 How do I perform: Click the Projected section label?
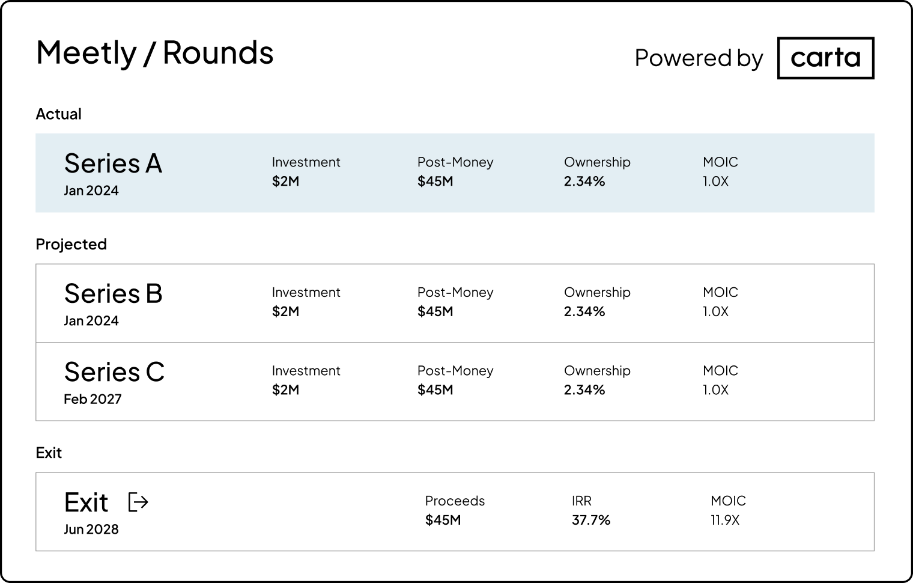(x=71, y=245)
